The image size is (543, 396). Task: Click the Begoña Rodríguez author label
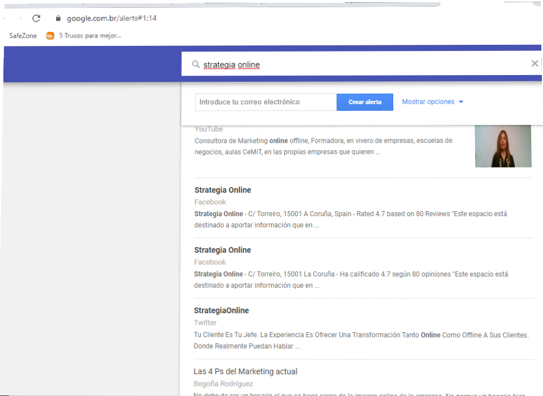pos(223,384)
